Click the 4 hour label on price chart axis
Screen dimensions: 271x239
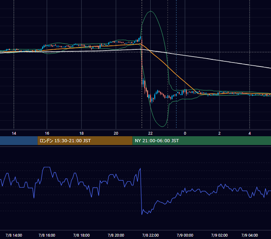[249, 133]
